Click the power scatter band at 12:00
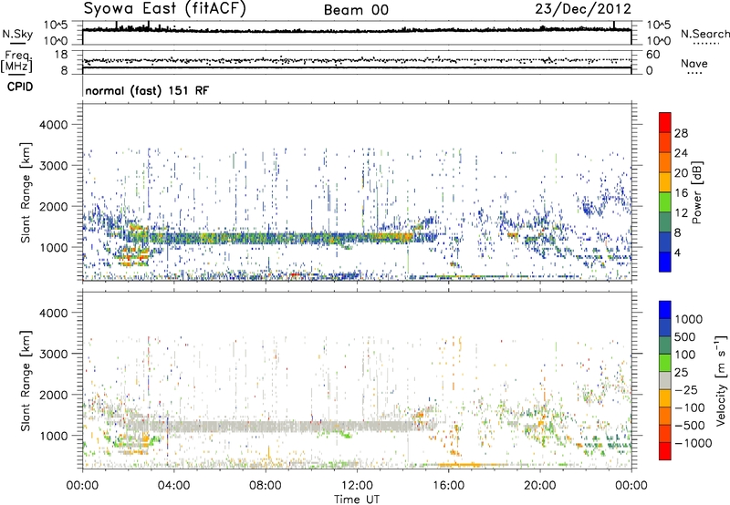The height and width of the screenshot is (505, 730). point(357,238)
